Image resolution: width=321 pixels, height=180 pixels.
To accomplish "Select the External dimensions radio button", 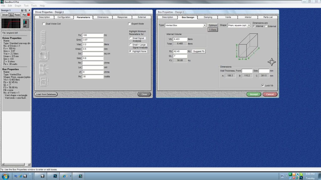I will [x=266, y=26].
